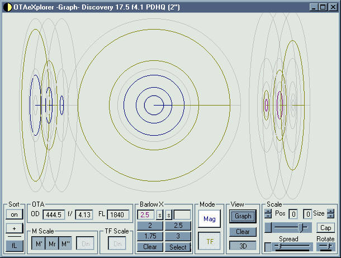Click the TF Scale 'On' button

[117, 243]
